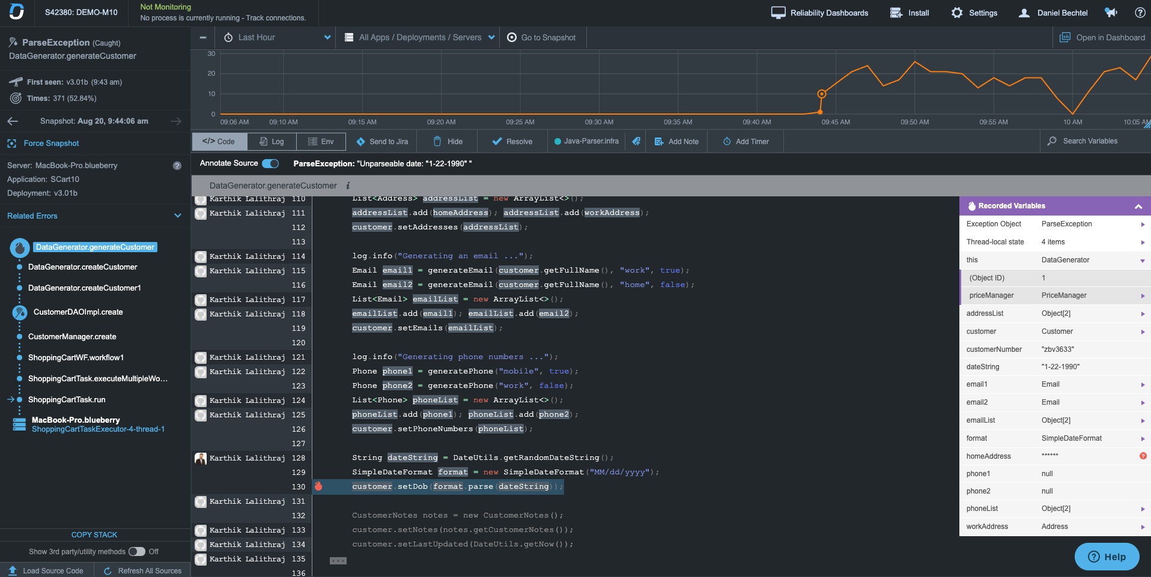Image resolution: width=1151 pixels, height=577 pixels.
Task: Click the Add Note icon
Action: [659, 142]
